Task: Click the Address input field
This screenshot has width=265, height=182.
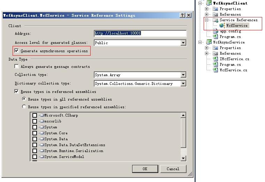Action: click(140, 33)
